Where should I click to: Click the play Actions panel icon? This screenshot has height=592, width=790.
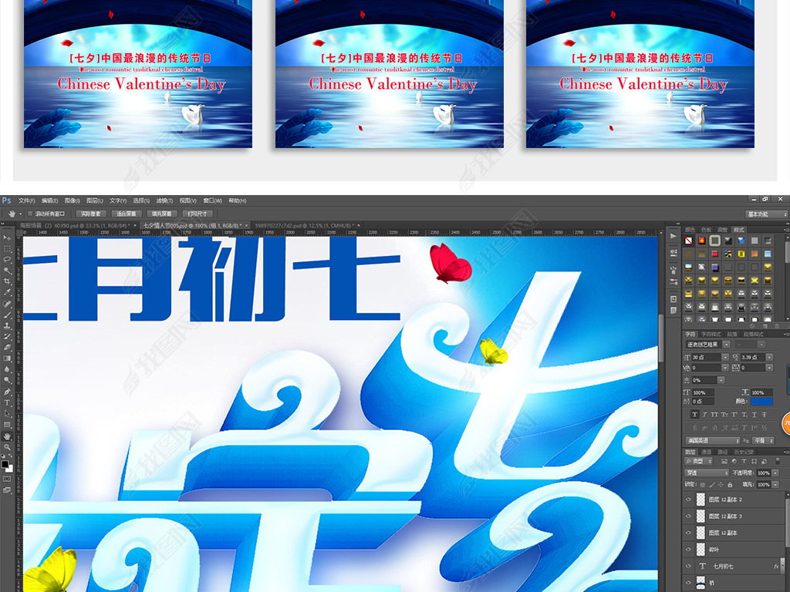coord(673,236)
